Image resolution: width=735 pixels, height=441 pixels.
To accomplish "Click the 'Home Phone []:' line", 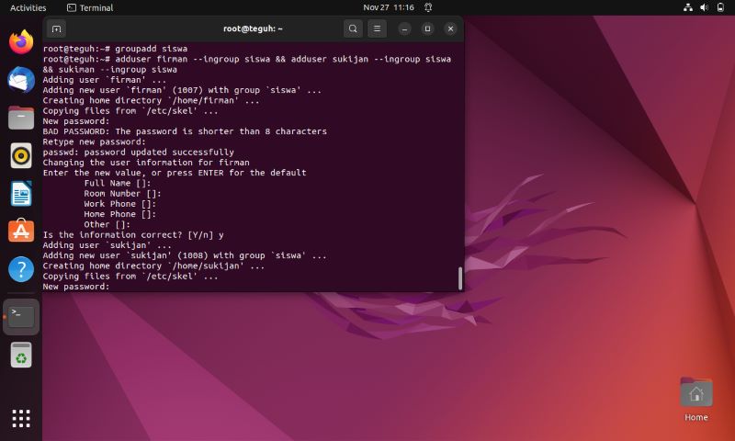I will pos(120,214).
